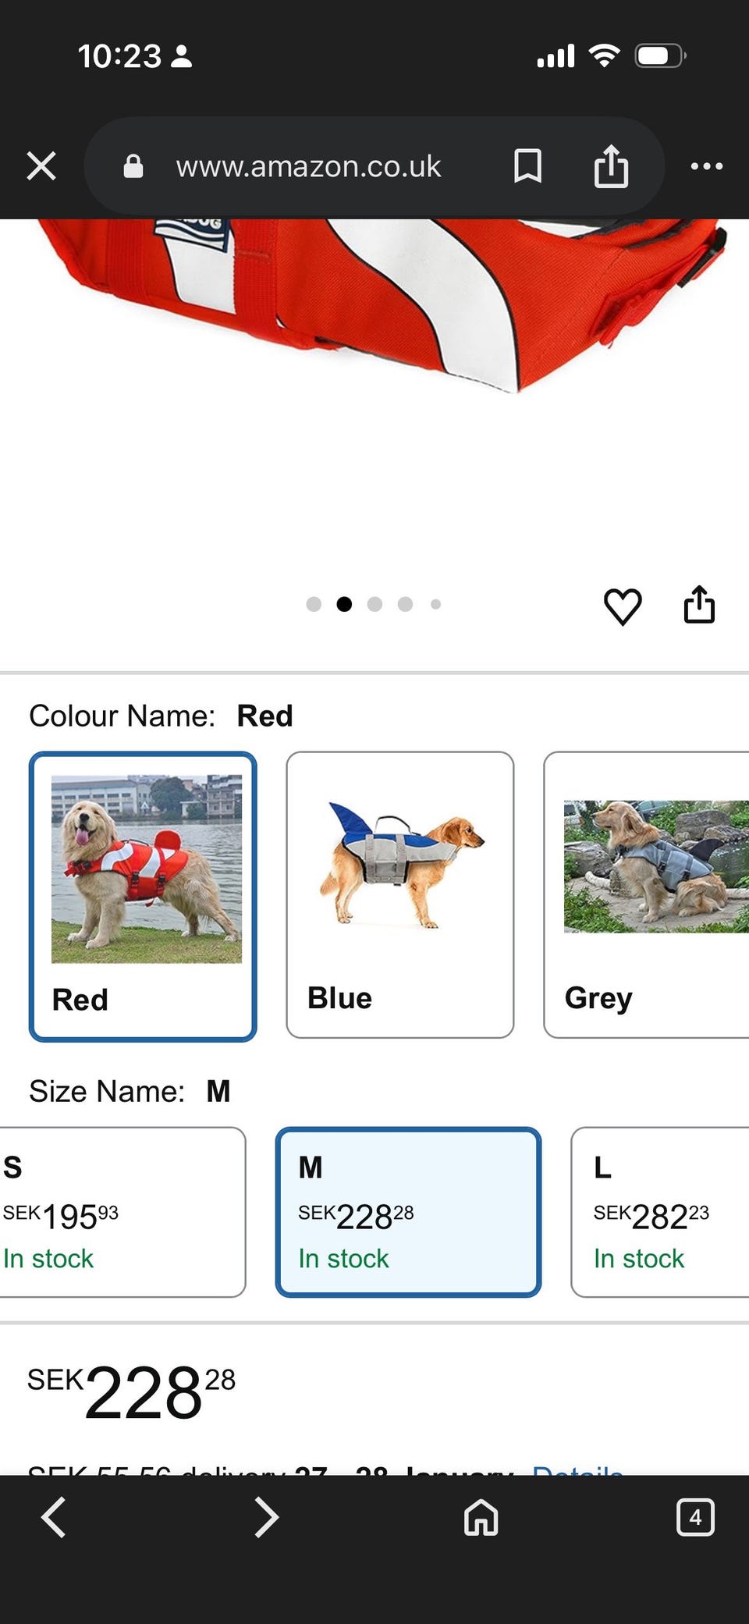This screenshot has width=749, height=1624.
Task: Close the browser page with X icon
Action: [x=41, y=166]
